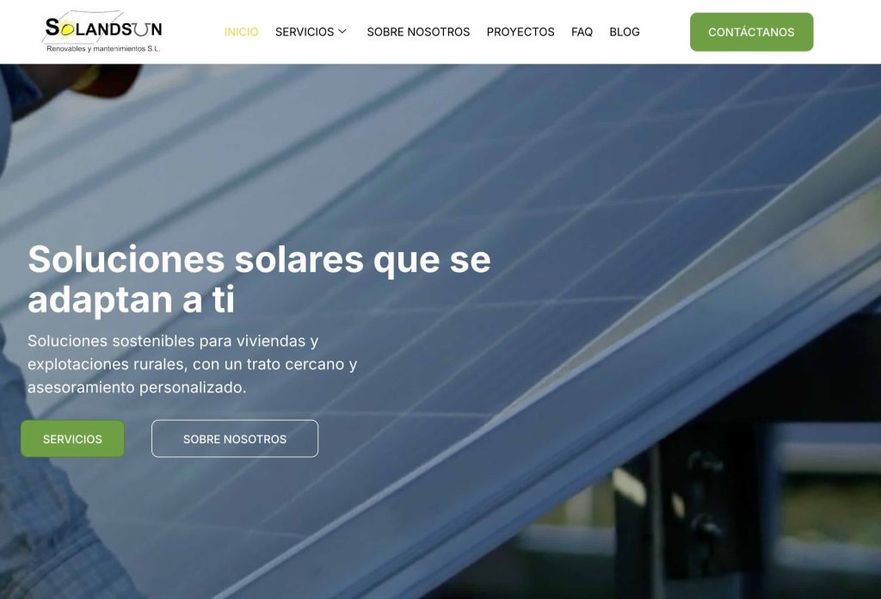Go to SOBRE NOSOTROS in navbar
881x599 pixels.
(x=418, y=32)
